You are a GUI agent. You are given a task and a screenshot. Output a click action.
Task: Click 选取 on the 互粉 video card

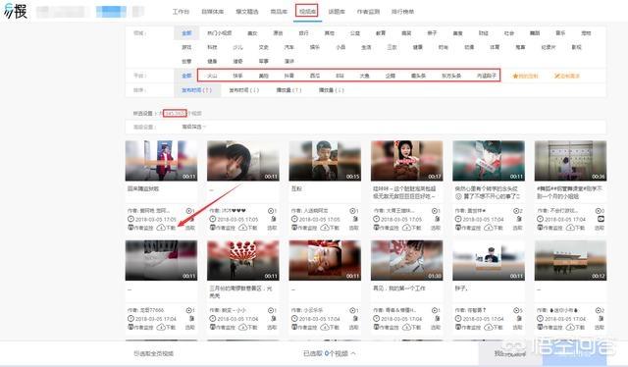pos(353,228)
